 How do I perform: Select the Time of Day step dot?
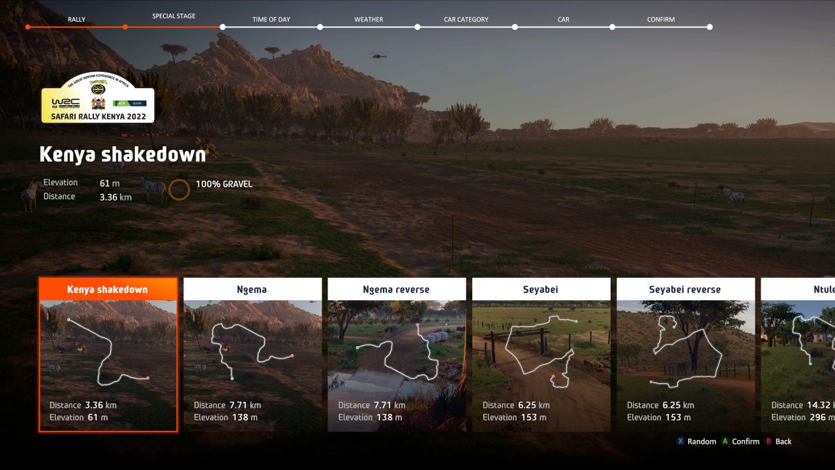tap(222, 27)
